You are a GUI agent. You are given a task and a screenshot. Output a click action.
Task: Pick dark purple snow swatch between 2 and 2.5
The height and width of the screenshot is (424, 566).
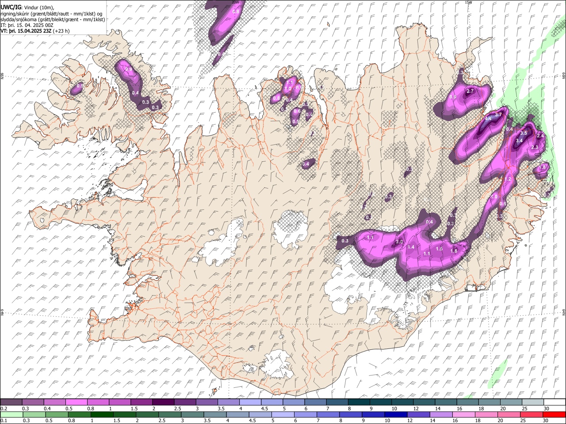pos(163,402)
